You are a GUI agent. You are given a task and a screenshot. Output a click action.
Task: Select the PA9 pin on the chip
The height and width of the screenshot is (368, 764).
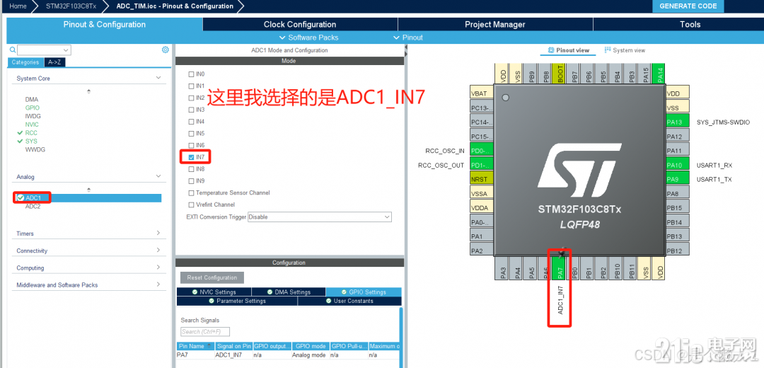[678, 179]
